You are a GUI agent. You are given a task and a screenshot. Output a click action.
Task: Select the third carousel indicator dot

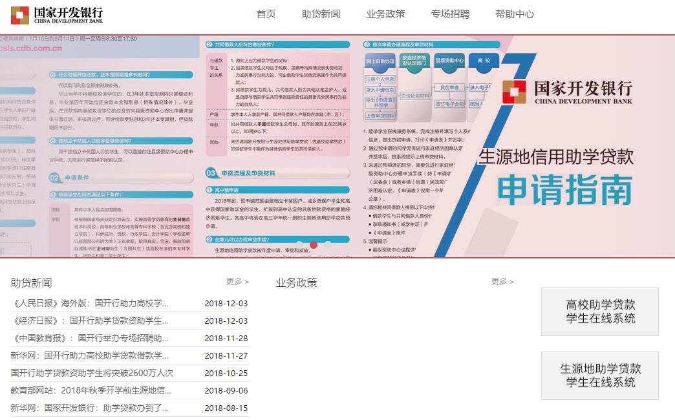tap(328, 245)
